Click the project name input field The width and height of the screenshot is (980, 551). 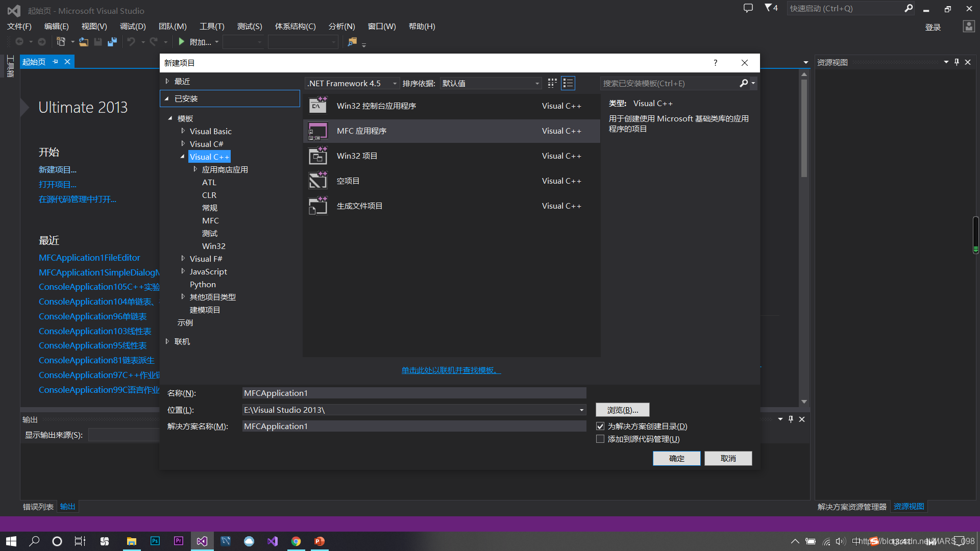[413, 393]
